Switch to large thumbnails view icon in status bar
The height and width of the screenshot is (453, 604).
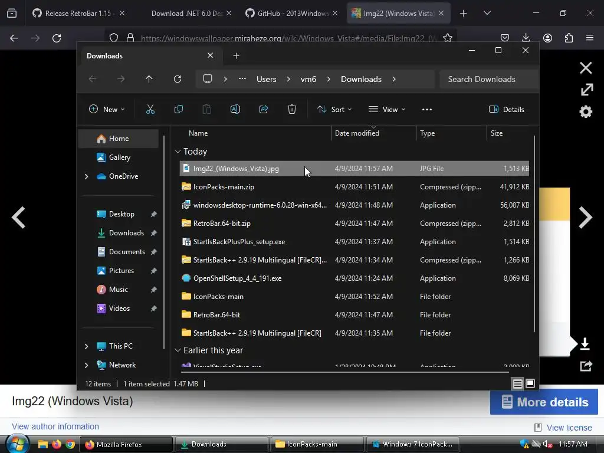pyautogui.click(x=530, y=383)
